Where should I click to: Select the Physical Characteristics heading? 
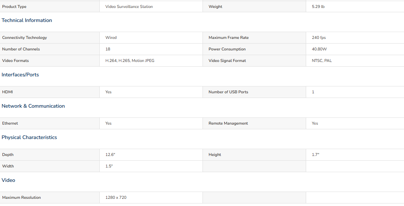[x=29, y=138]
